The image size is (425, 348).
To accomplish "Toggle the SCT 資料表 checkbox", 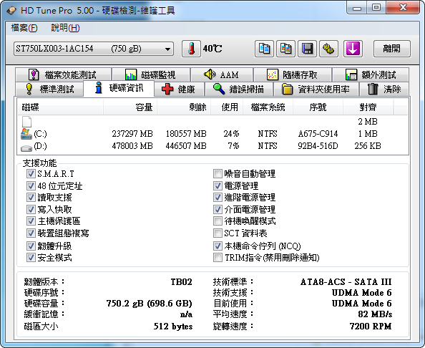I will (x=218, y=233).
